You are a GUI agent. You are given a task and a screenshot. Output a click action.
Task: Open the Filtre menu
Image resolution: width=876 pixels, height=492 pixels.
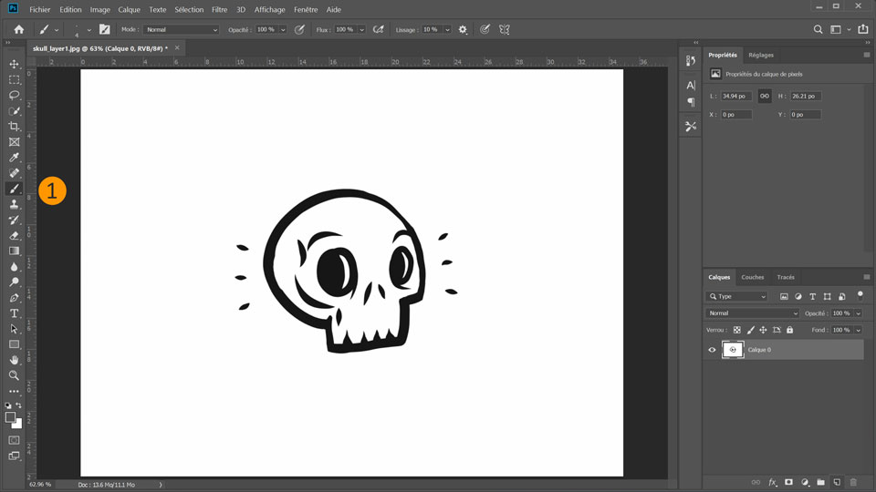(x=219, y=9)
